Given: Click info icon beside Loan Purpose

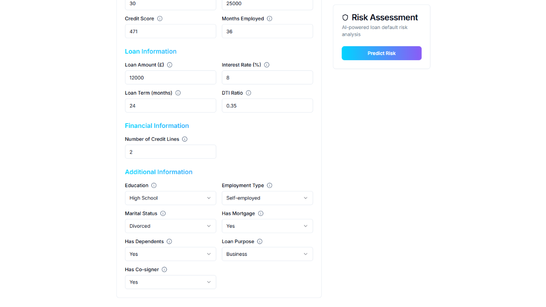Looking at the screenshot, I should (260, 241).
